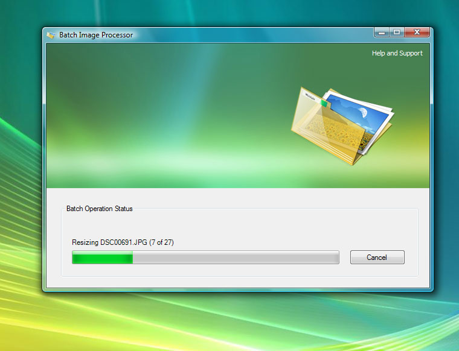
Task: Maximize the Batch Image Processor window
Action: (397, 32)
